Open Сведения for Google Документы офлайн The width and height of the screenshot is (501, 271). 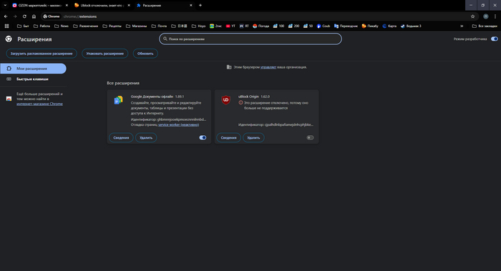[x=121, y=137]
